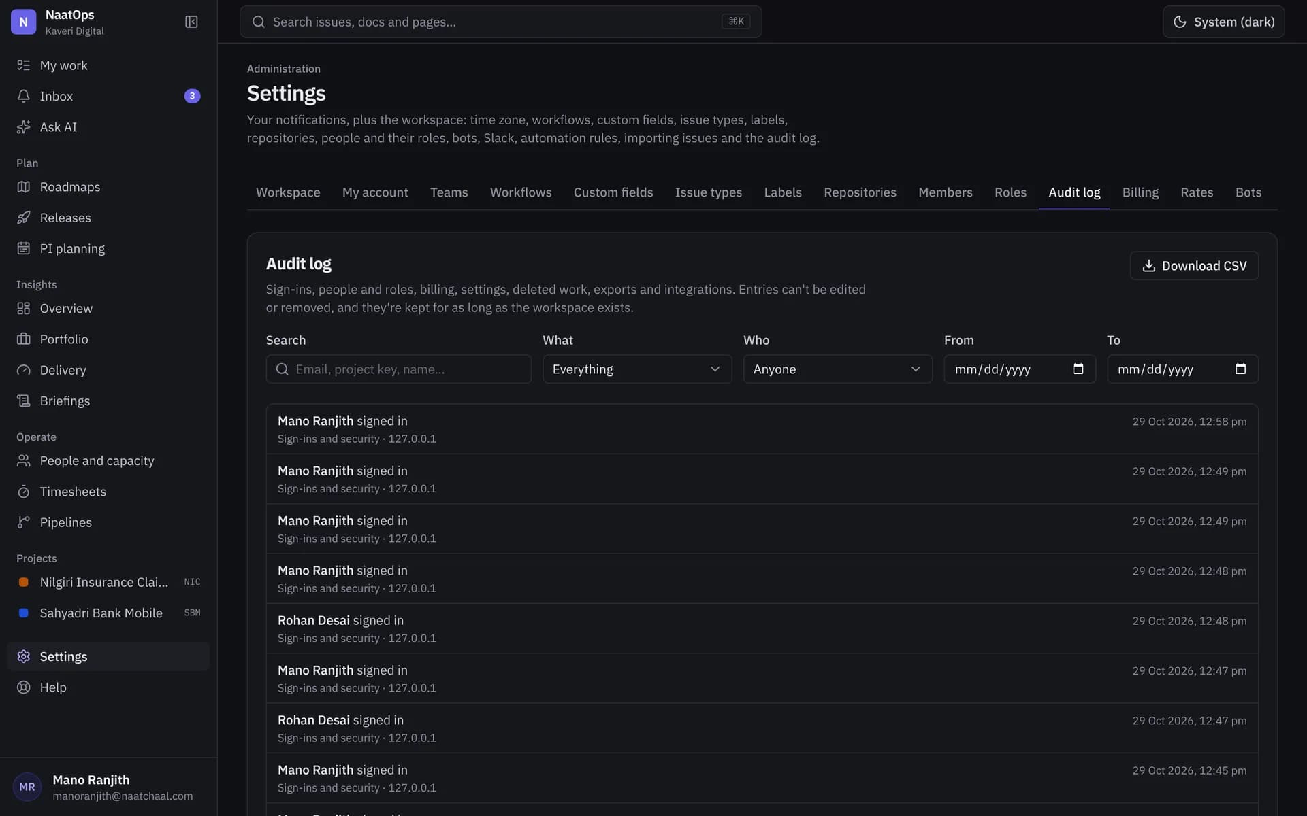Collapse the sidebar panel icon
This screenshot has width=1307, height=816.
[191, 22]
